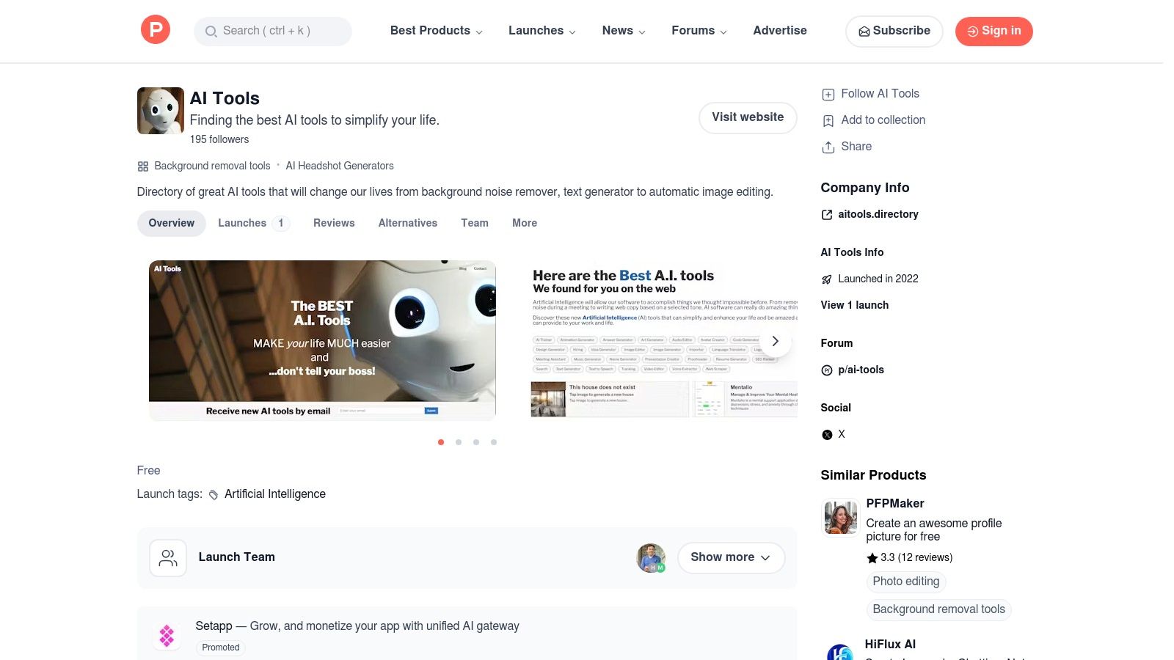Screen dimensions: 1174x660
Task: Click the launch team member avatar
Action: (651, 558)
